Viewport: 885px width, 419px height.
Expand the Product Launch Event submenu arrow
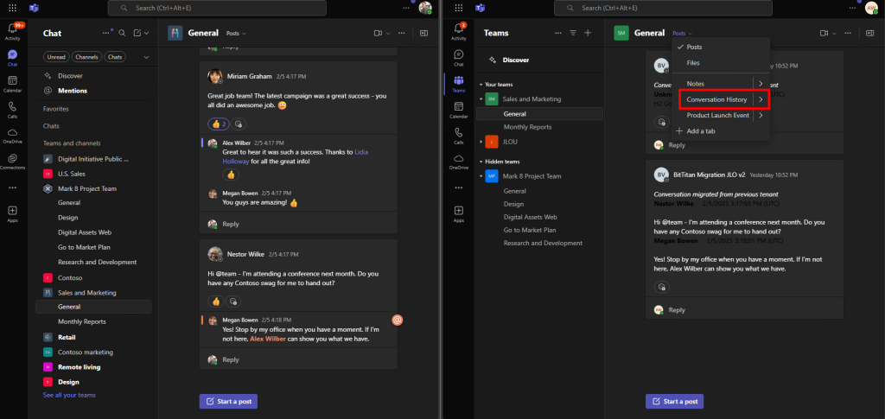[761, 115]
